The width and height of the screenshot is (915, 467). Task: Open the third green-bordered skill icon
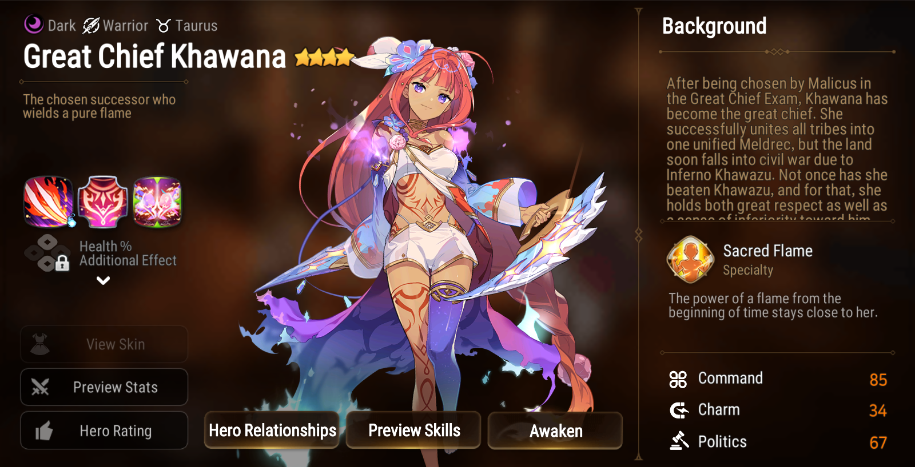157,202
